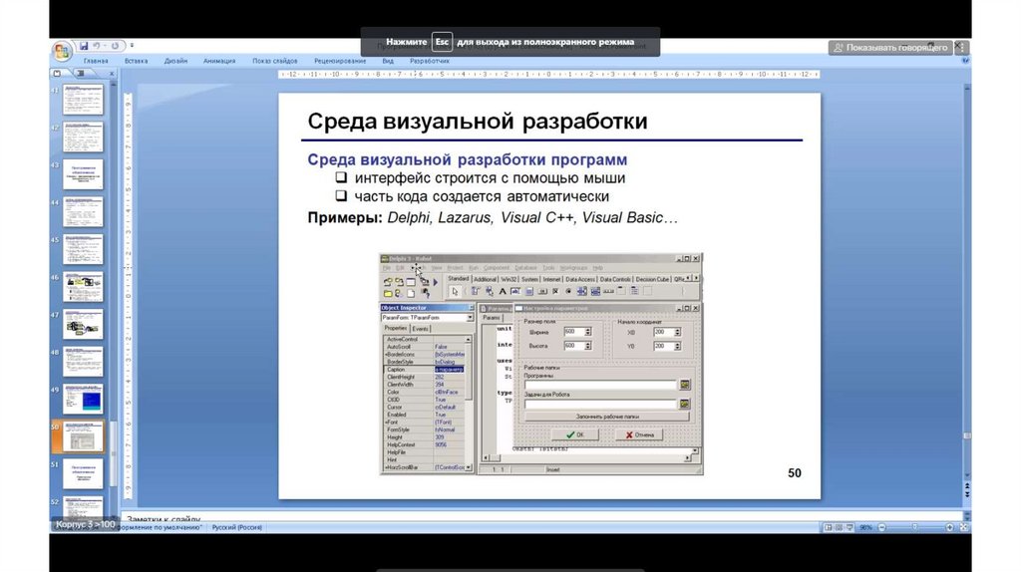This screenshot has width=1021, height=572.
Task: Click the round Office button
Action: (62, 49)
